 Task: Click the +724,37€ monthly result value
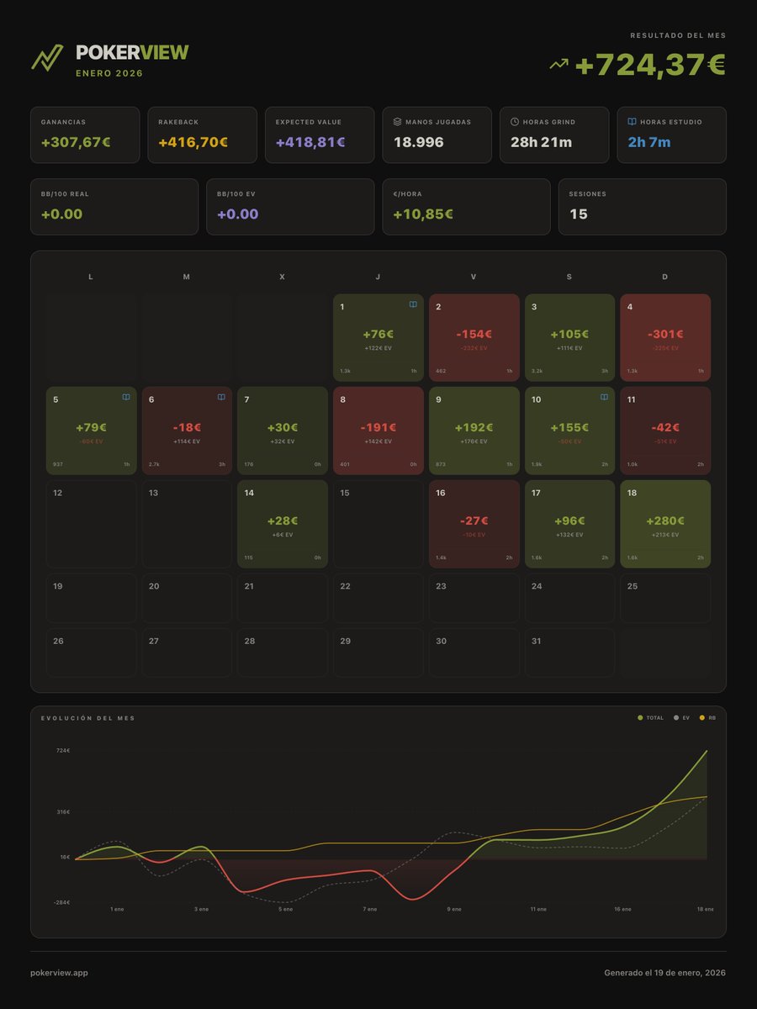pos(651,65)
